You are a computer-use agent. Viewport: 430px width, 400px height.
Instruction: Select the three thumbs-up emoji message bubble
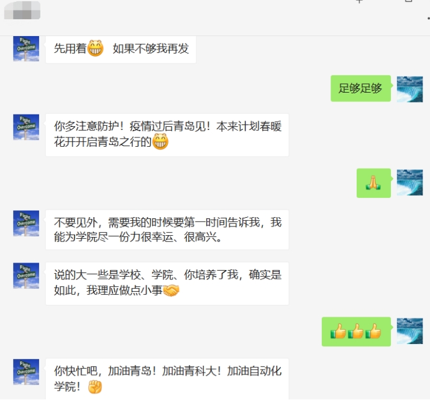click(356, 332)
